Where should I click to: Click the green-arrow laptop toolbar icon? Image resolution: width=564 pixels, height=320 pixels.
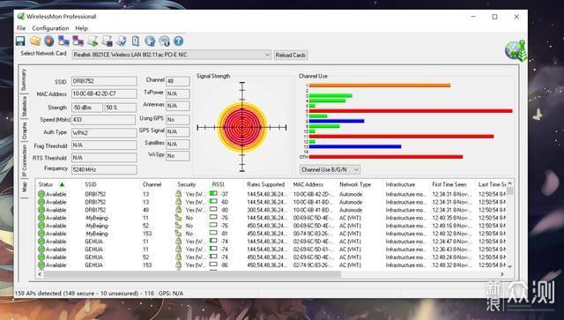click(93, 41)
